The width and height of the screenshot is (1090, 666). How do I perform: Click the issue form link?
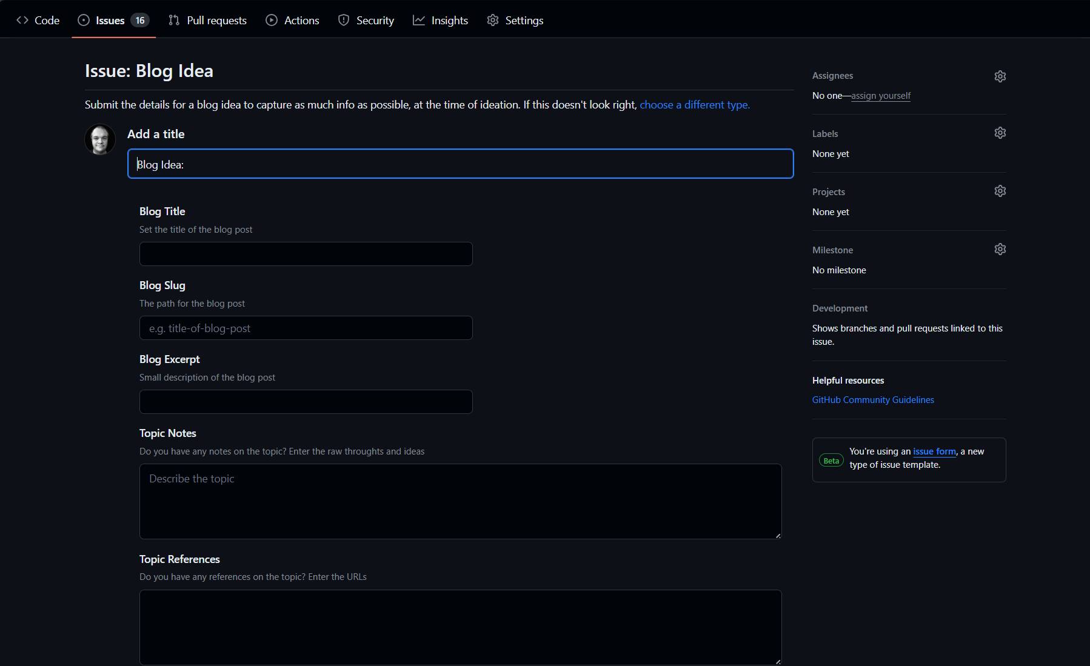[x=934, y=451]
